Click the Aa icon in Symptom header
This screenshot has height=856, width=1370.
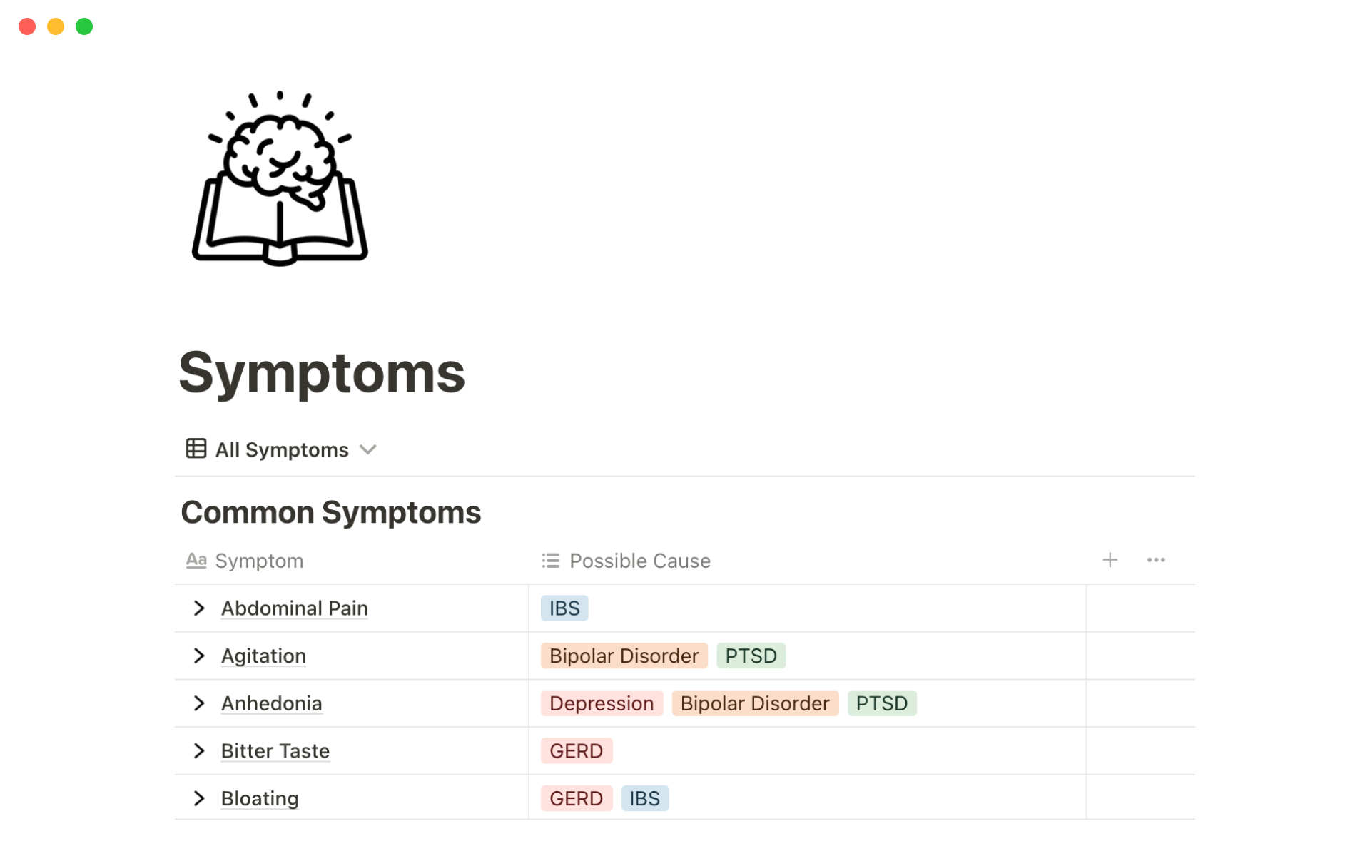[x=196, y=561]
